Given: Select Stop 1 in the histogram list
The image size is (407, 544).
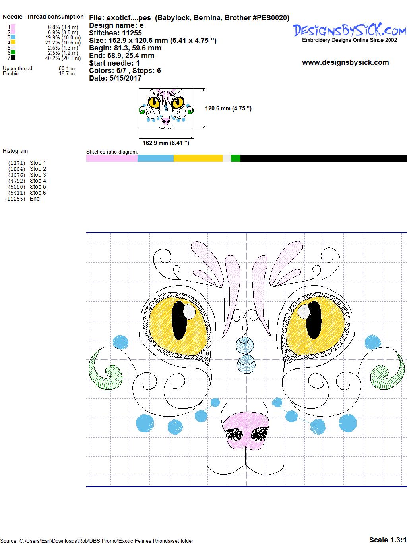Looking at the screenshot, I should click(x=38, y=163).
